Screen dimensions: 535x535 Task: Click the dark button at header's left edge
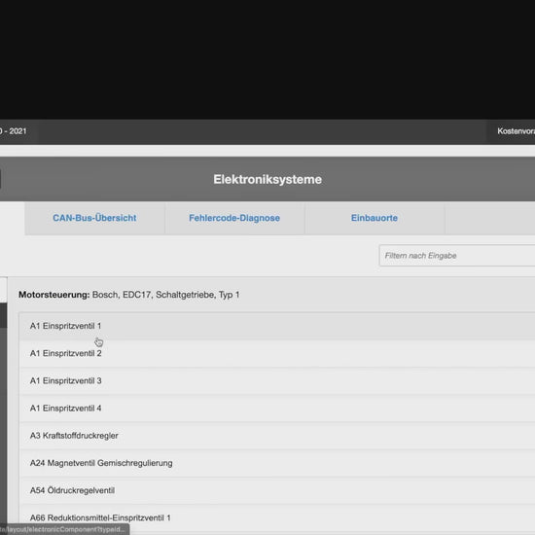0,179
